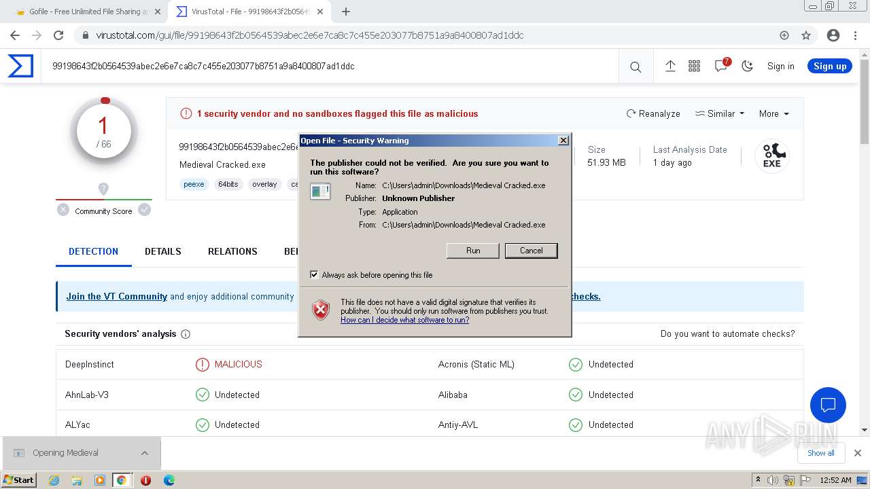Viewport: 870px width, 489px height.
Task: Open a new Chrome tab
Action: (346, 12)
